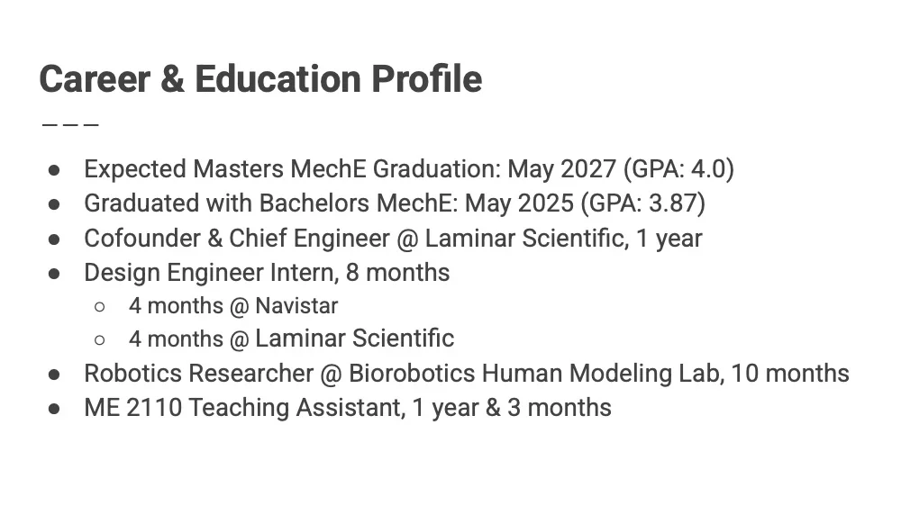
Task: Click the hollow bullet before Navistar item
Action: (99, 306)
